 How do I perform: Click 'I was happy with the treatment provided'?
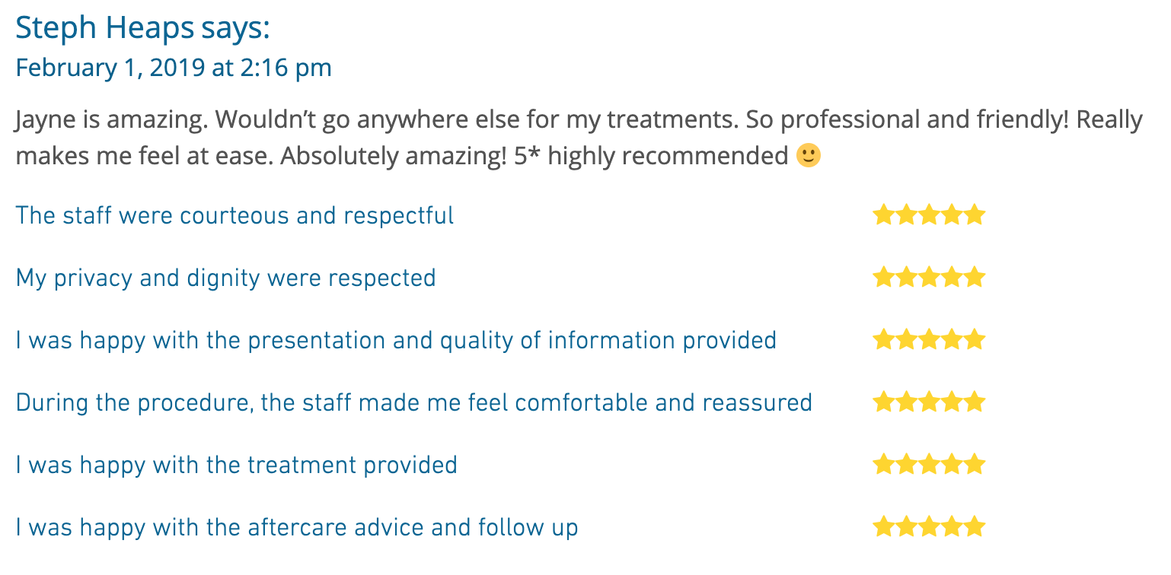click(x=236, y=465)
